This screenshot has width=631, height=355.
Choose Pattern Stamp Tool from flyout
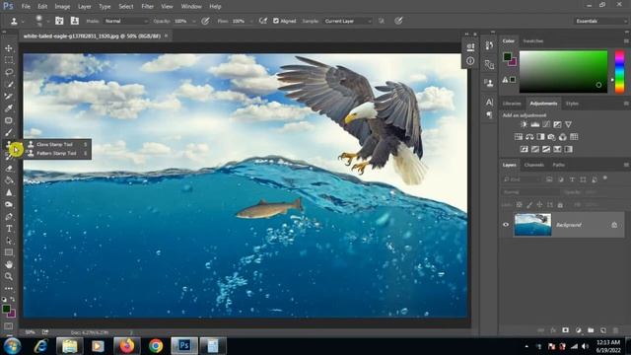pyautogui.click(x=57, y=154)
